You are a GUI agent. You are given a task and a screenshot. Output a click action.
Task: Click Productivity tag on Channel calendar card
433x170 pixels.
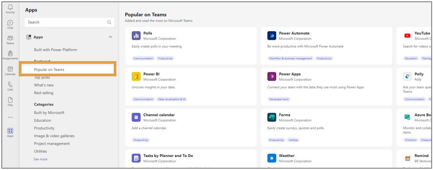pyautogui.click(x=141, y=140)
